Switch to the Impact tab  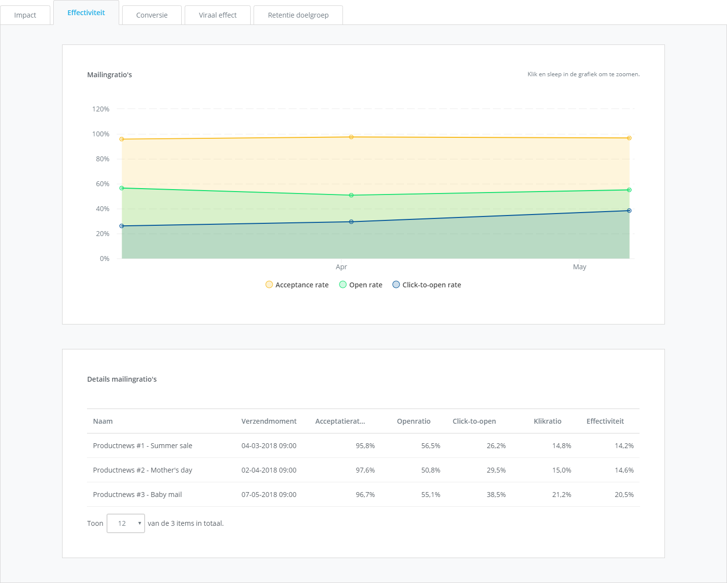(x=25, y=15)
